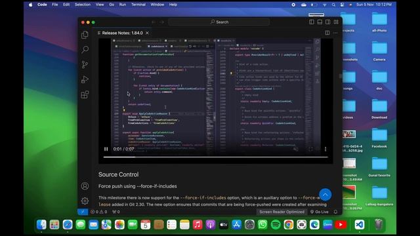Open the Selection menu
Image resolution: width=420 pixels, height=236 pixels.
[83, 5]
